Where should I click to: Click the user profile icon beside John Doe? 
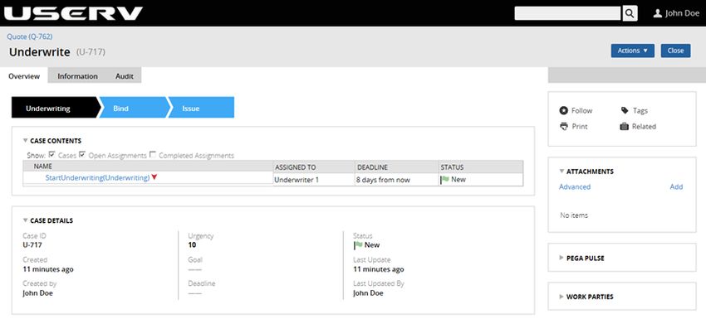(x=657, y=13)
